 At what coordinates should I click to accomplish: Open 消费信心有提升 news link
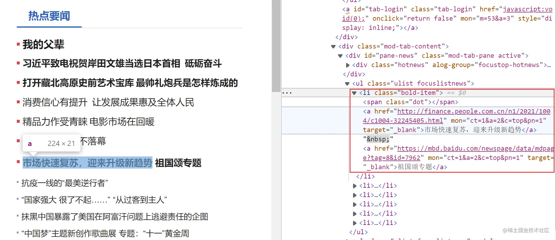pyautogui.click(x=55, y=102)
